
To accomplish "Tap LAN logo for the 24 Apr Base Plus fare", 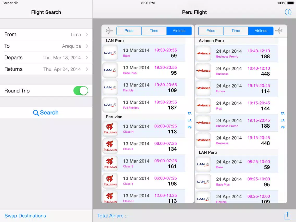I will point(203,182).
